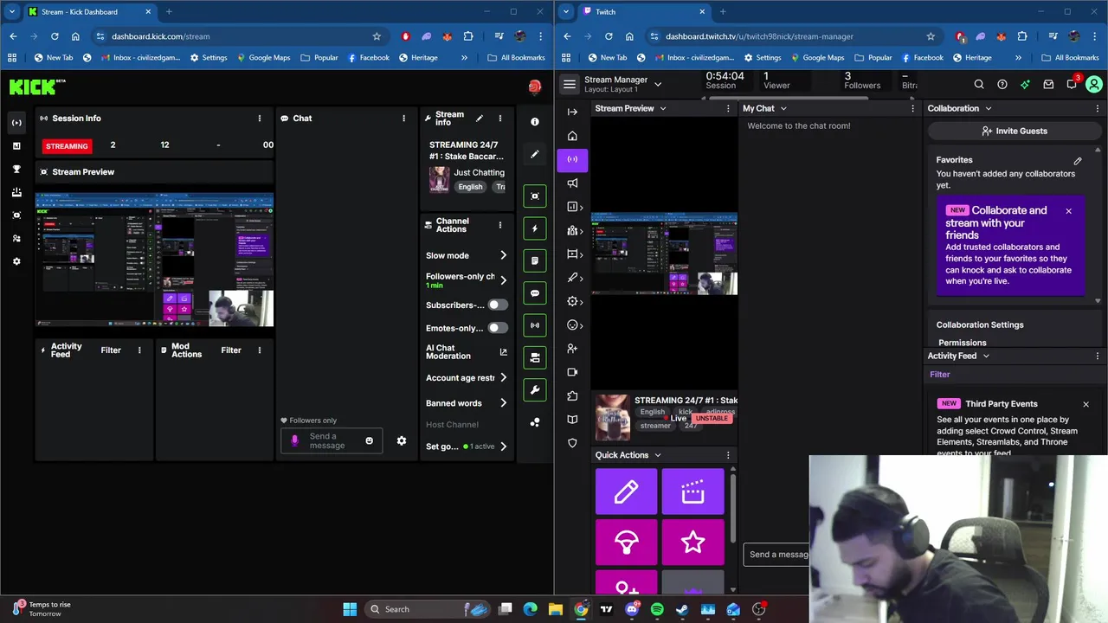This screenshot has width=1108, height=623.
Task: Click the chat bubble widget icon in Kick sidebar
Action: point(535,293)
